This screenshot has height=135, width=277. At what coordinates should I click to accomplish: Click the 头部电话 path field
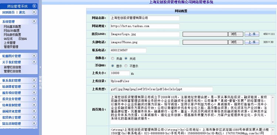pos(144,42)
